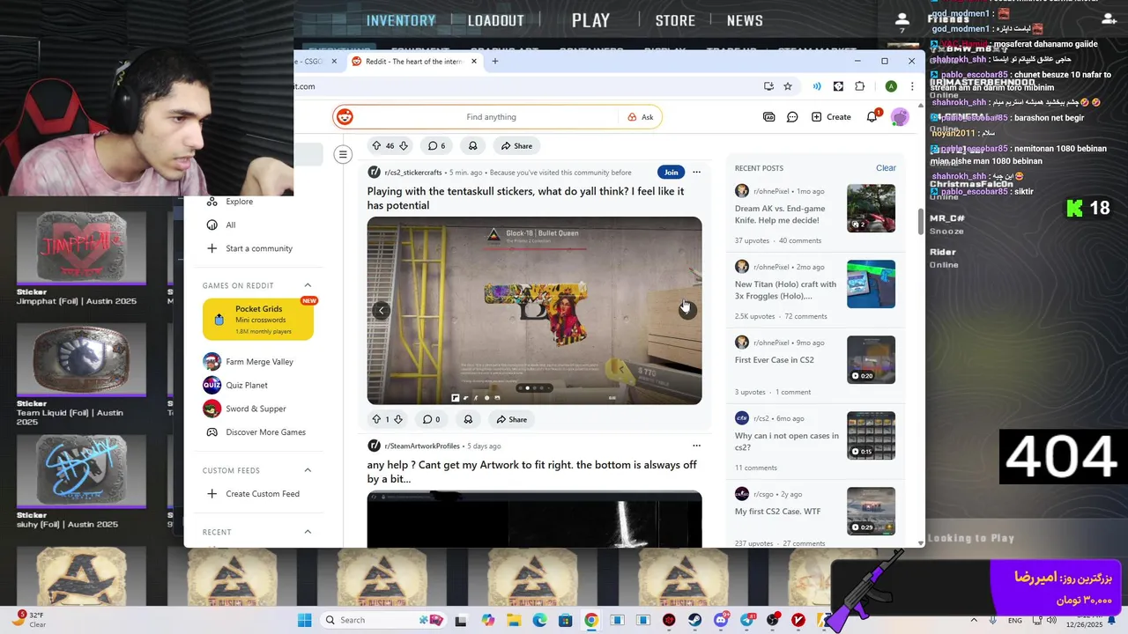Open the Reddit user avatar menu
This screenshot has width=1128, height=634.
coord(900,117)
